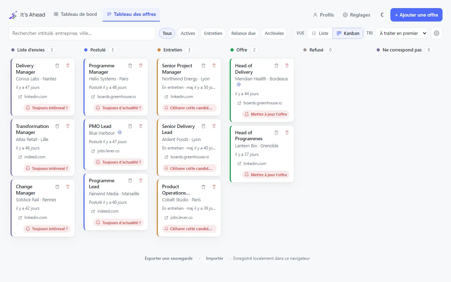
Task: Delete the Head of Programmes offer
Action: 287,133
